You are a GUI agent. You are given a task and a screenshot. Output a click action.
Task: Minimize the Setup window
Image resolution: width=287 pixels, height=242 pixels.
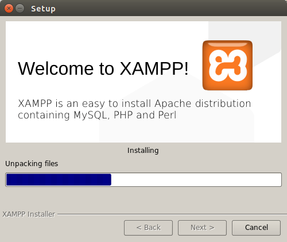(20, 9)
